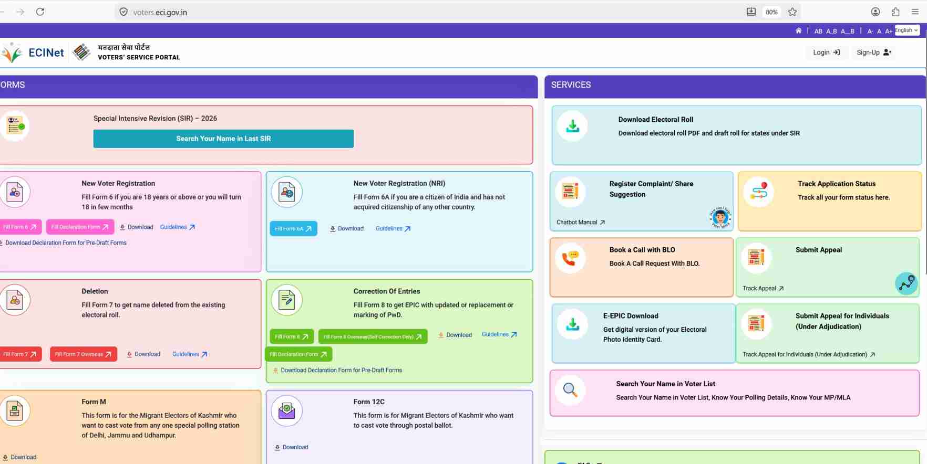Open the browser account icon
The image size is (927, 464).
tap(875, 12)
